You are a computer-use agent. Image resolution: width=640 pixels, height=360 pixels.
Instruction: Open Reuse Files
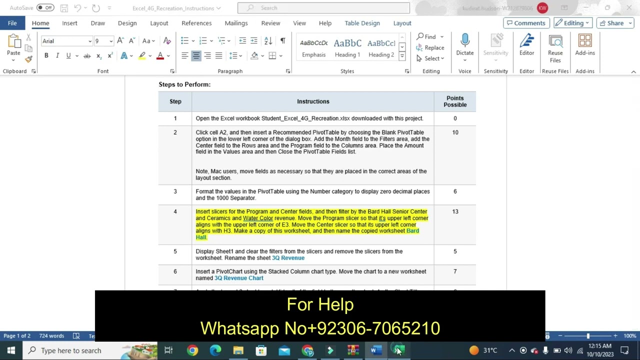555,48
